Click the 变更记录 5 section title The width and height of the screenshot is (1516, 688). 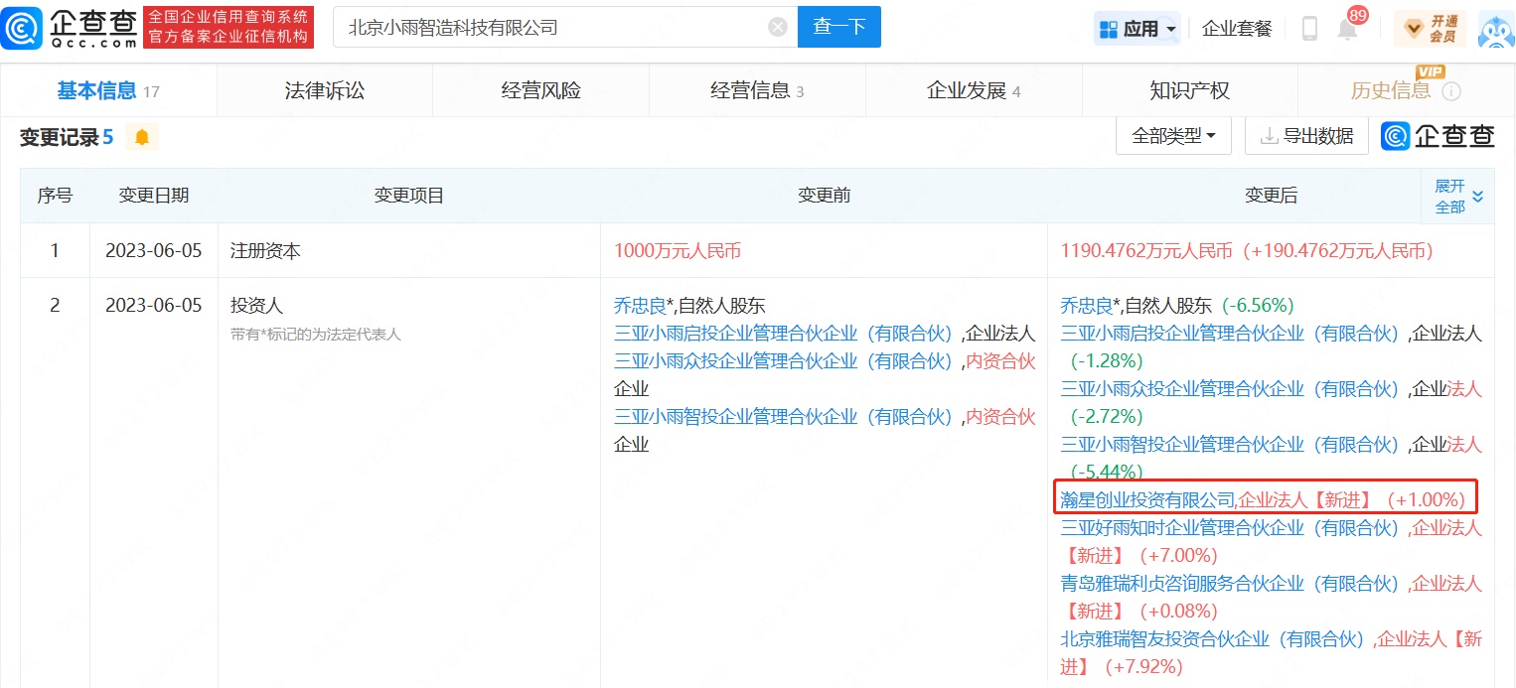(67, 137)
